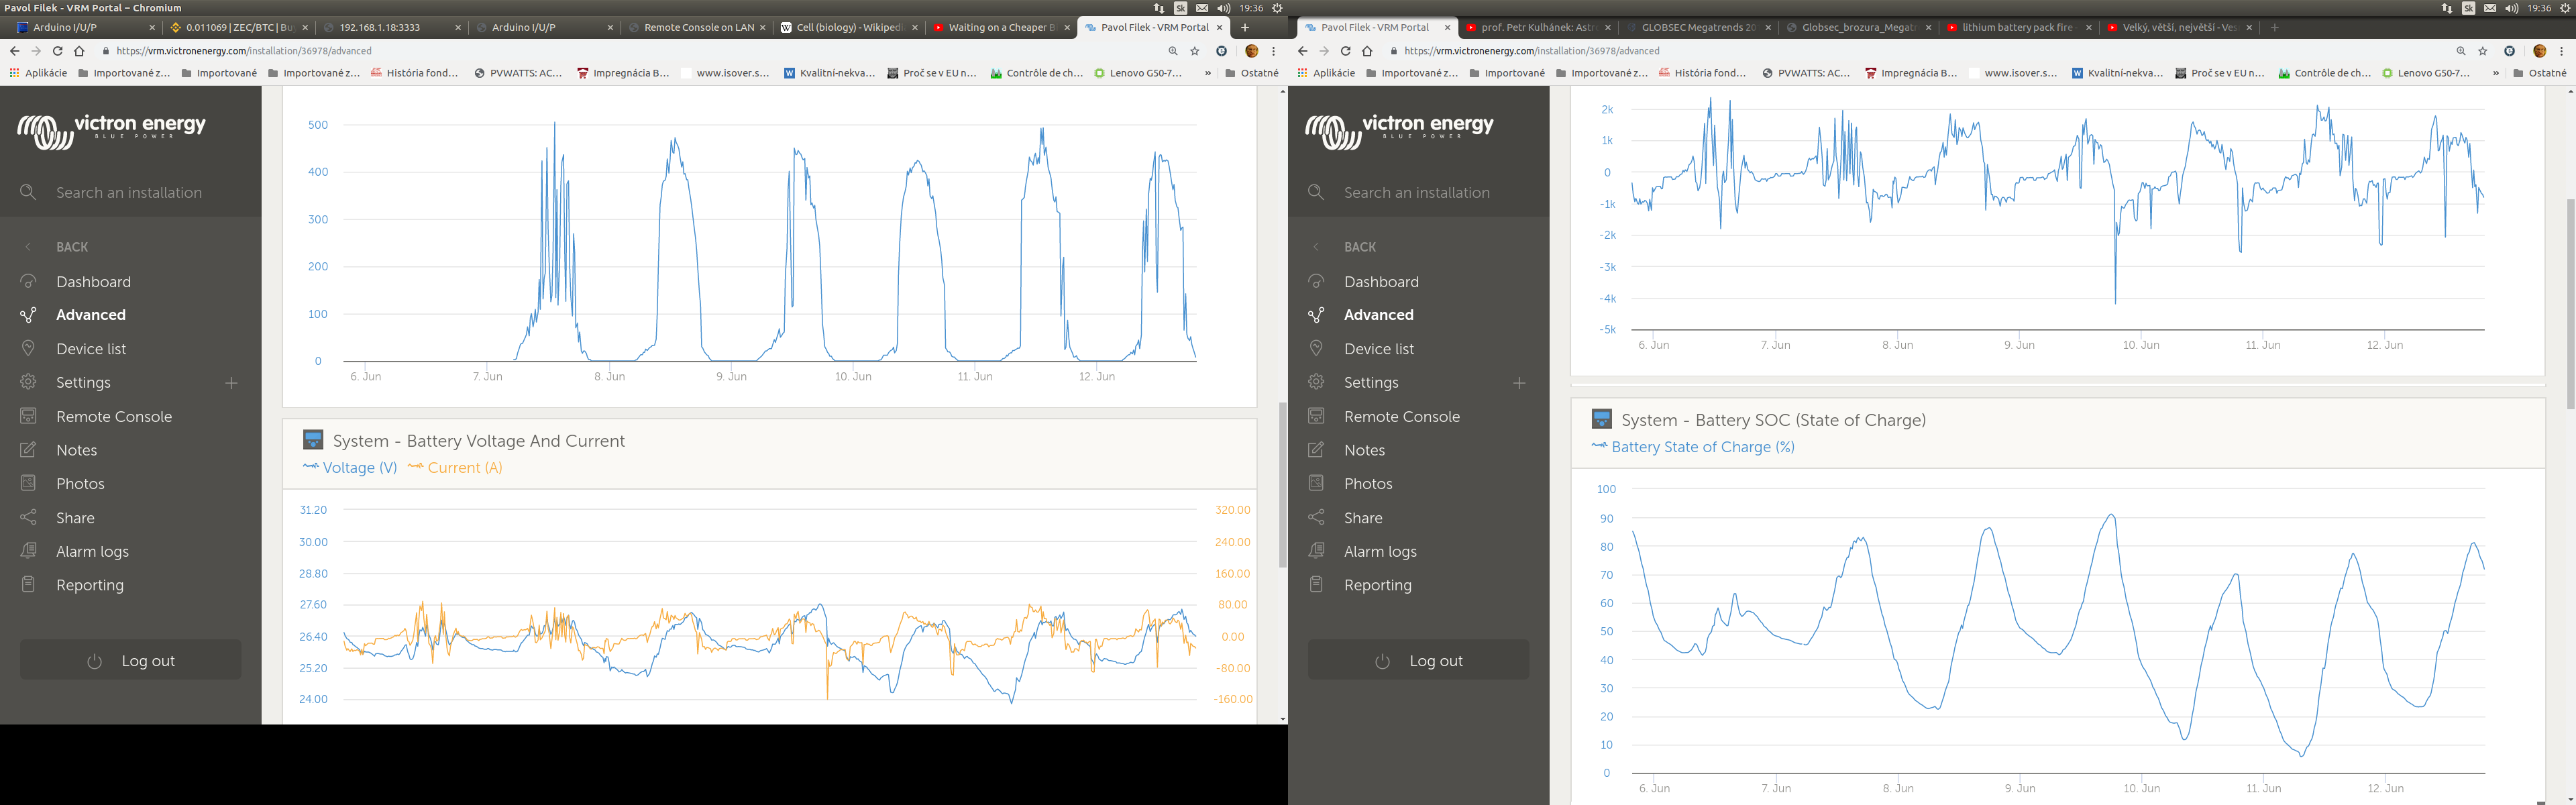Image resolution: width=2576 pixels, height=805 pixels.
Task: Open Notes in the right window sidebar
Action: 1364,450
